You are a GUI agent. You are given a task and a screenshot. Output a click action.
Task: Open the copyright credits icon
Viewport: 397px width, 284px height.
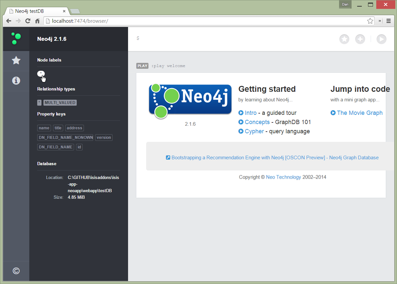[x=16, y=271]
